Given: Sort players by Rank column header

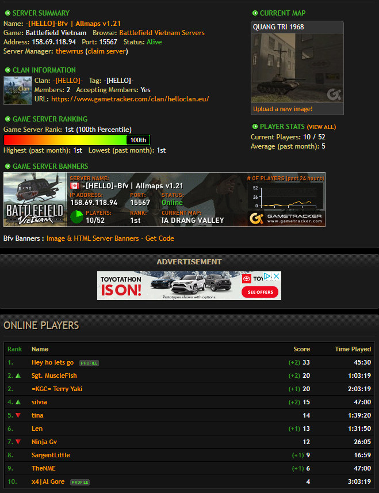Looking at the screenshot, I should pos(15,349).
